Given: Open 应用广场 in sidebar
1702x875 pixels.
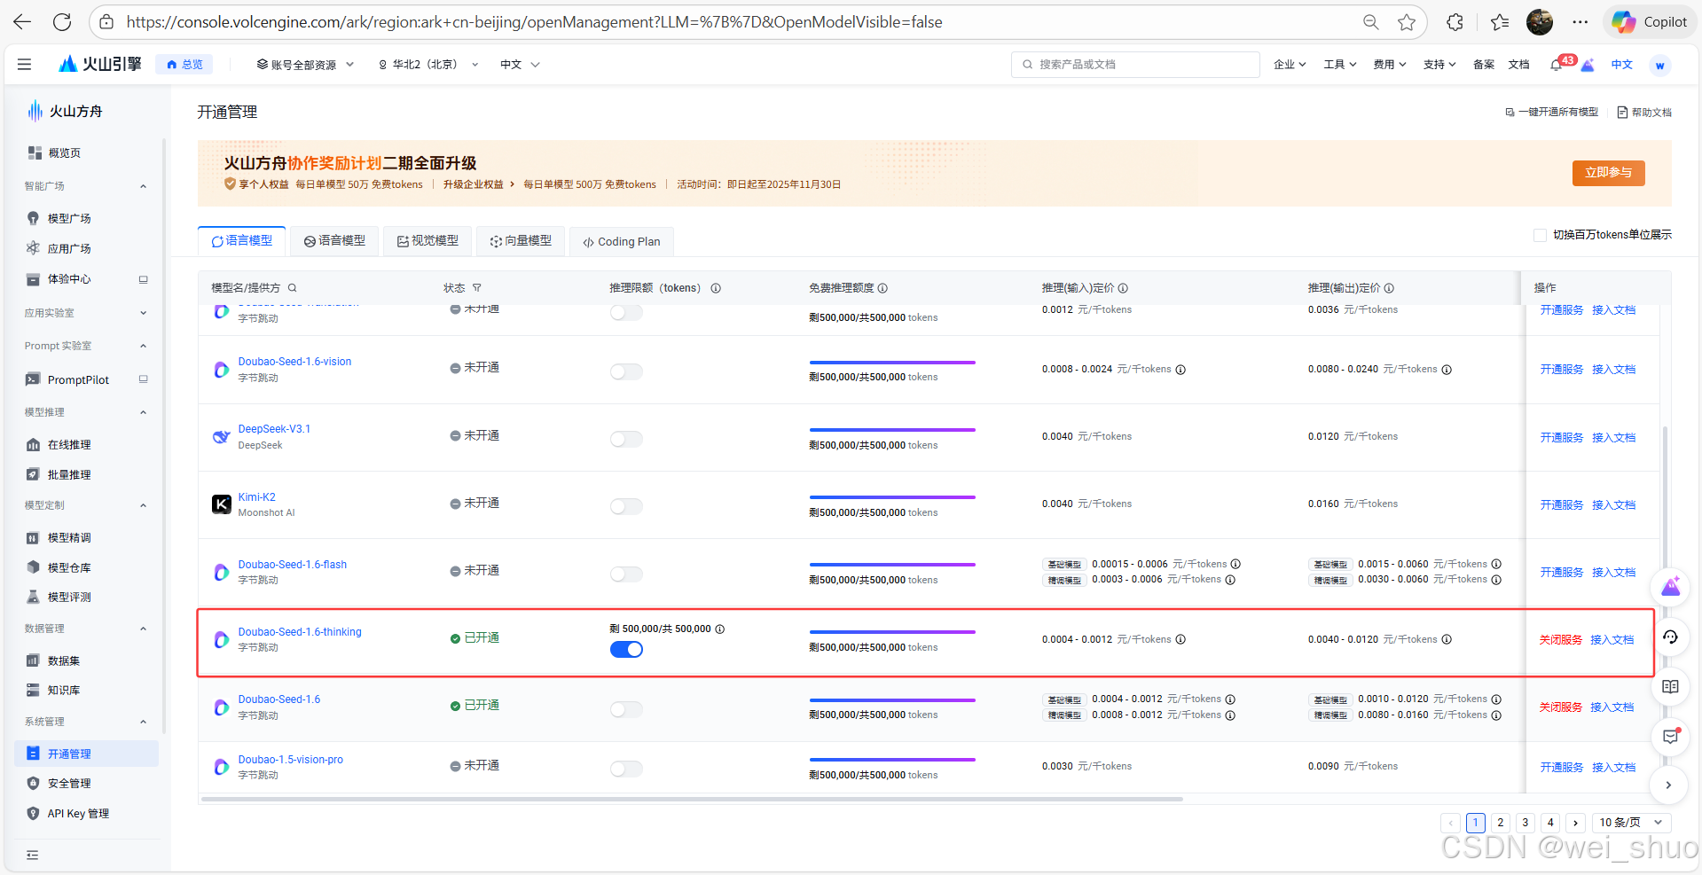Looking at the screenshot, I should click(x=69, y=248).
